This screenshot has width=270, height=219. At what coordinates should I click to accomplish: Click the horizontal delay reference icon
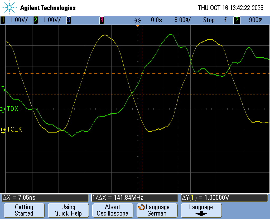pyautogui.click(x=138, y=20)
